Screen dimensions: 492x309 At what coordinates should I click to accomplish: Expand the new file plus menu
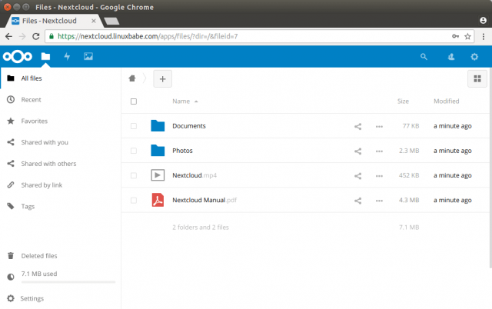162,78
